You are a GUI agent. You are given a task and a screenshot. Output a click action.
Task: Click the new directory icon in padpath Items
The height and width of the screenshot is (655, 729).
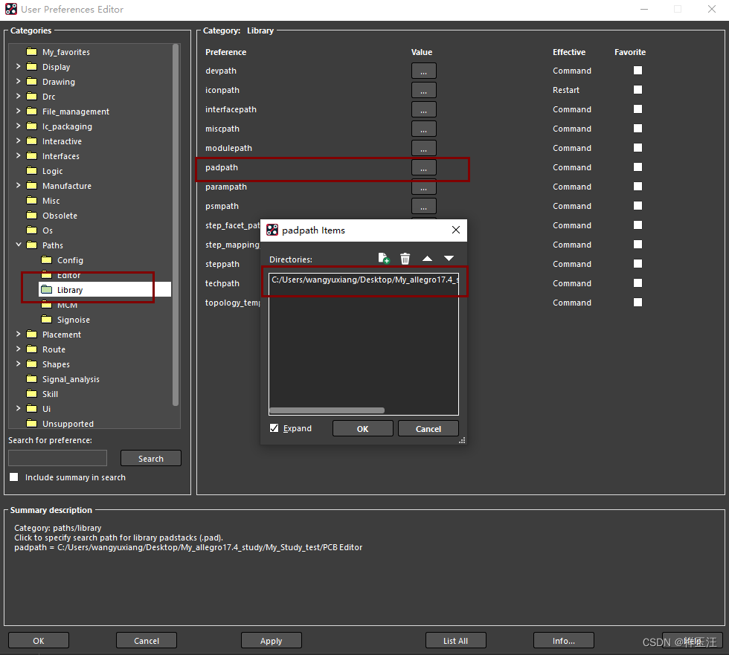click(x=384, y=259)
